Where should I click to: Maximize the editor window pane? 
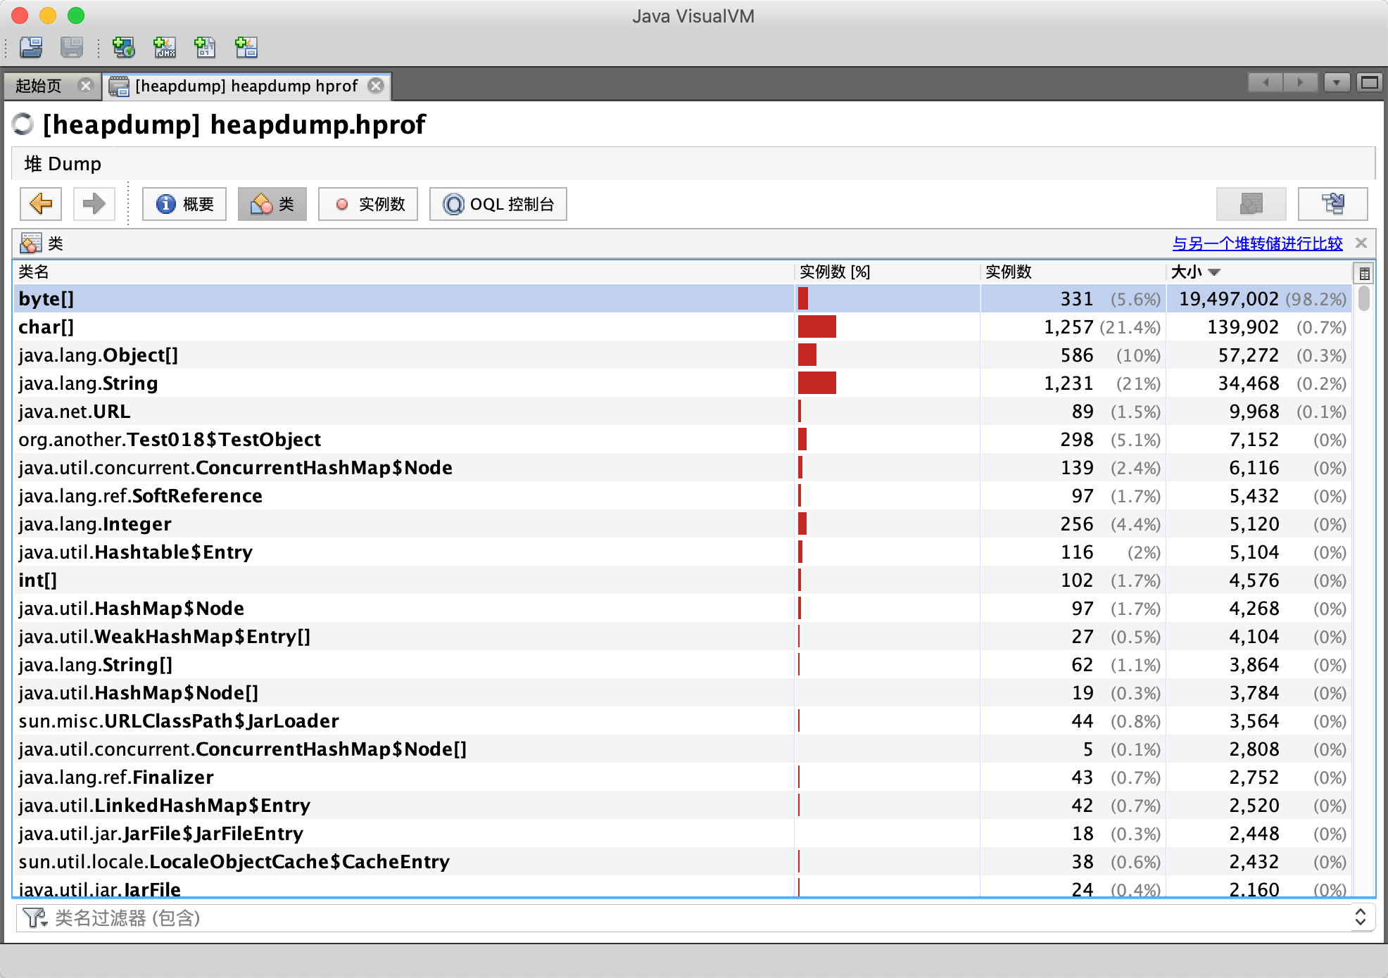point(1370,83)
